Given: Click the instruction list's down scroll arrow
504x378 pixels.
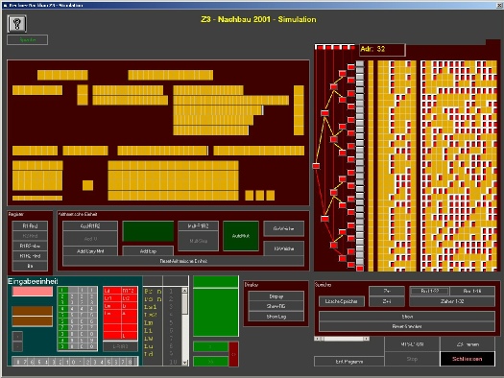Looking at the screenshot, I should pyautogui.click(x=185, y=363).
